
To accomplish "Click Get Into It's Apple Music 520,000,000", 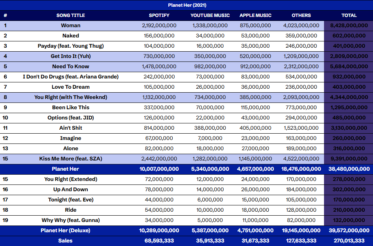I will tap(256, 56).
